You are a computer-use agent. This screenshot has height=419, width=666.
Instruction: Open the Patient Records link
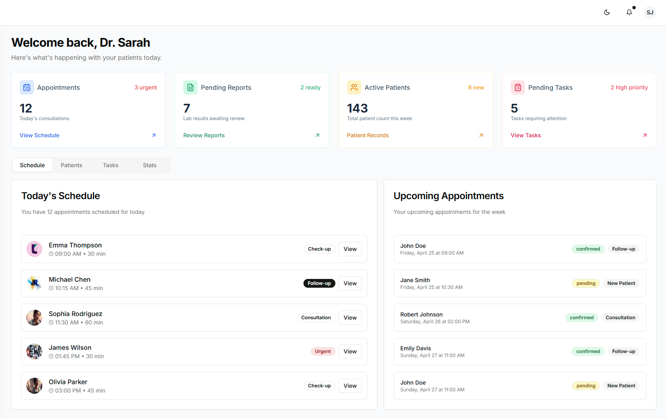click(x=368, y=135)
